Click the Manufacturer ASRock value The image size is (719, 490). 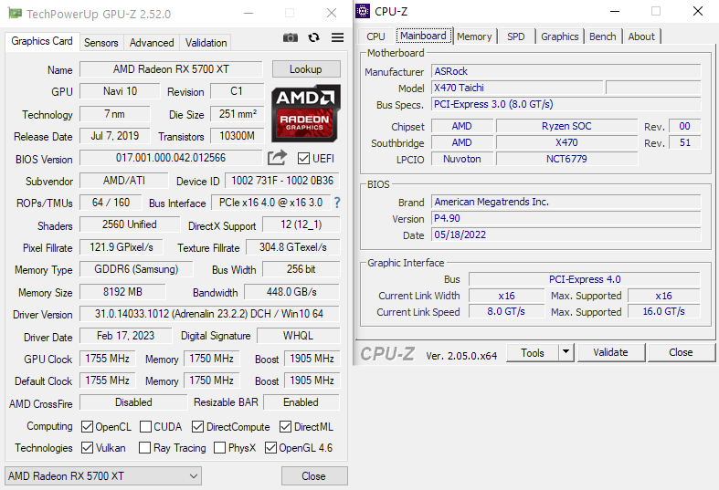[566, 71]
